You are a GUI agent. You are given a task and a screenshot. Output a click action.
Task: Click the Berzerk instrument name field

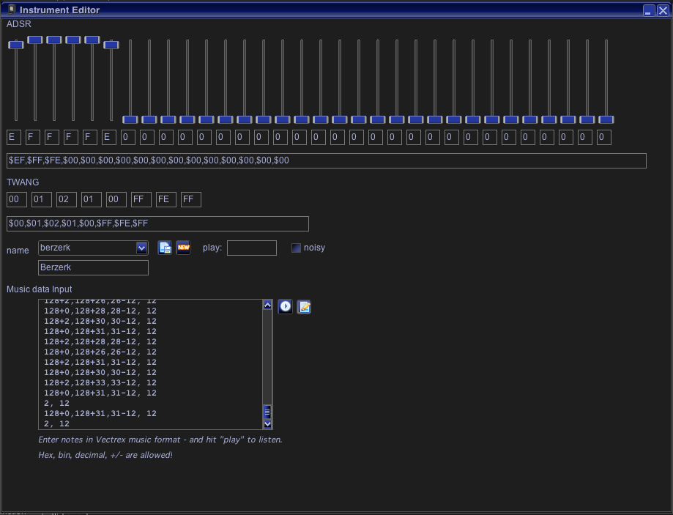pyautogui.click(x=93, y=267)
